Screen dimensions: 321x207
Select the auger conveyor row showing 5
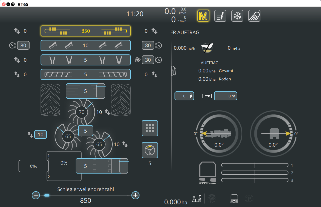[85, 74]
